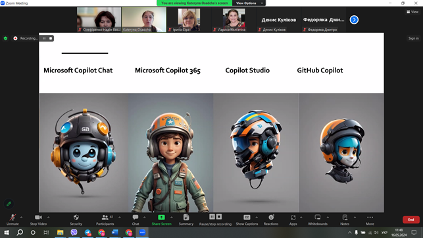Open the Reactions menu
The image size is (423, 238).
coord(271,220)
